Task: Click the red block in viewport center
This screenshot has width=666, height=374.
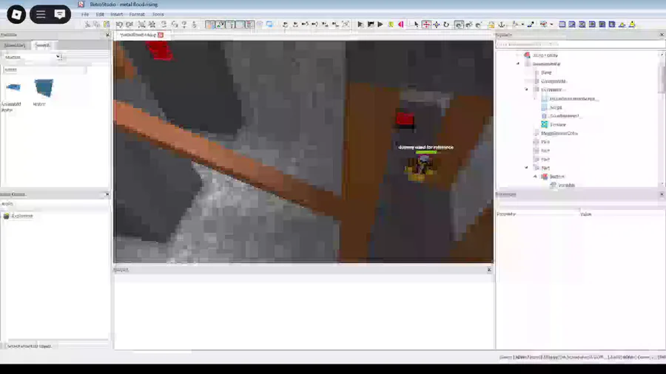Action: pyautogui.click(x=405, y=119)
